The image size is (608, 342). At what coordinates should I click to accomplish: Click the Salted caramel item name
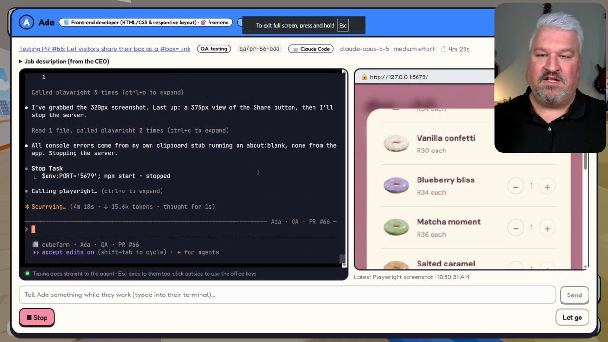pos(446,264)
